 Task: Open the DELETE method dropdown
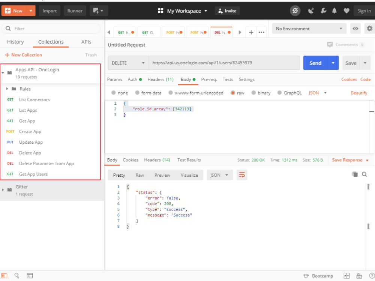click(128, 63)
